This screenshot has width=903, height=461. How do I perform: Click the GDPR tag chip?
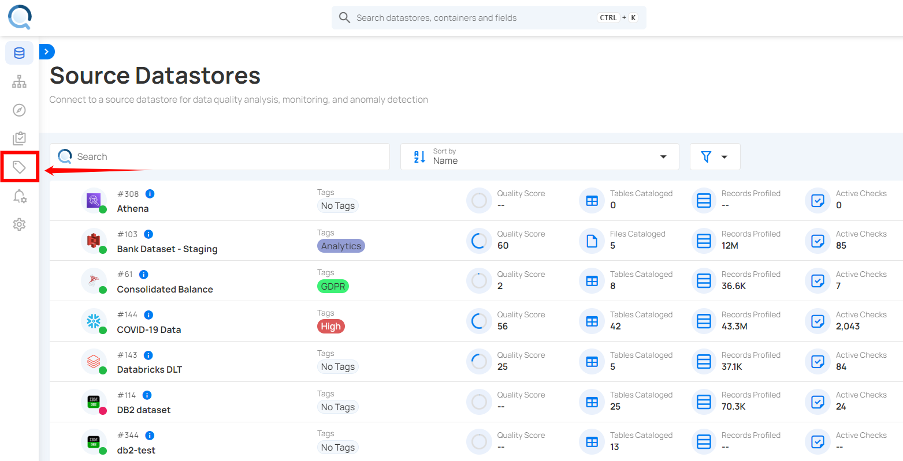click(333, 286)
